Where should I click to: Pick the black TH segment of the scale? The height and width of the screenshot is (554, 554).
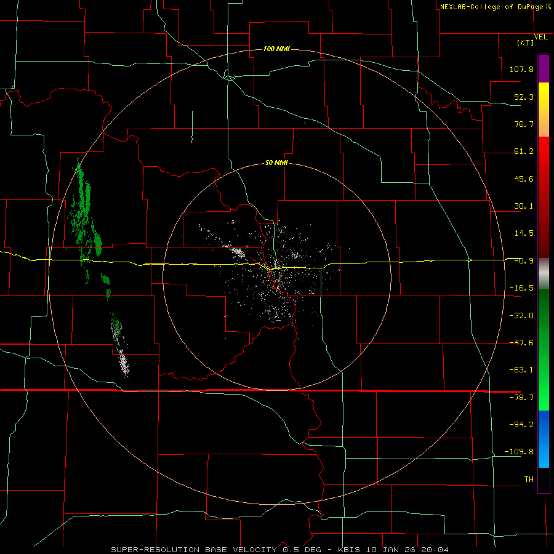click(x=544, y=480)
